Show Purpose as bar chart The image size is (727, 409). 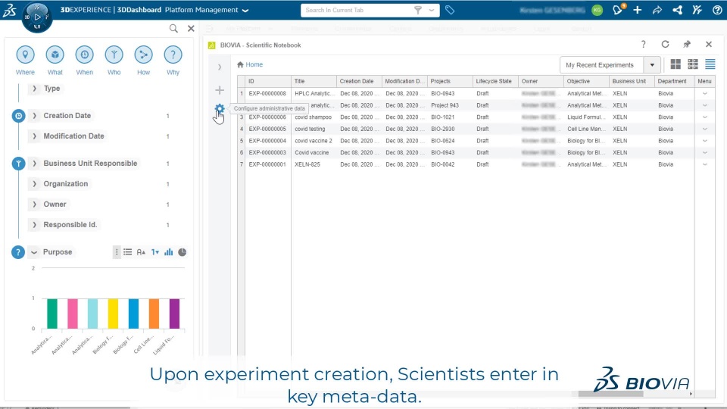pos(168,251)
